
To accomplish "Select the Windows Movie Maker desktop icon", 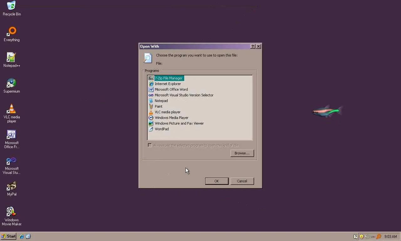I will (12, 216).
